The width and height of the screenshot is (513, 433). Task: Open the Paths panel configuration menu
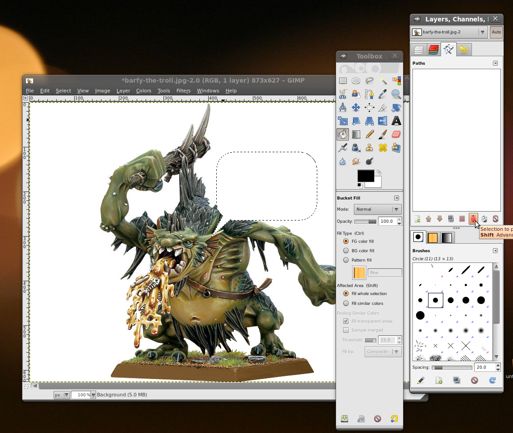coord(495,63)
